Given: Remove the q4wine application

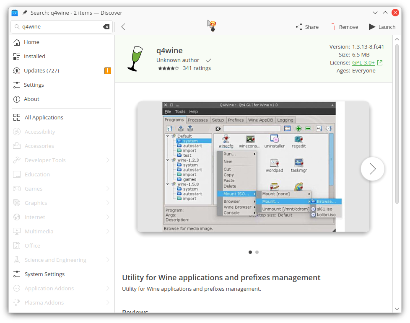Looking at the screenshot, I should pyautogui.click(x=344, y=27).
